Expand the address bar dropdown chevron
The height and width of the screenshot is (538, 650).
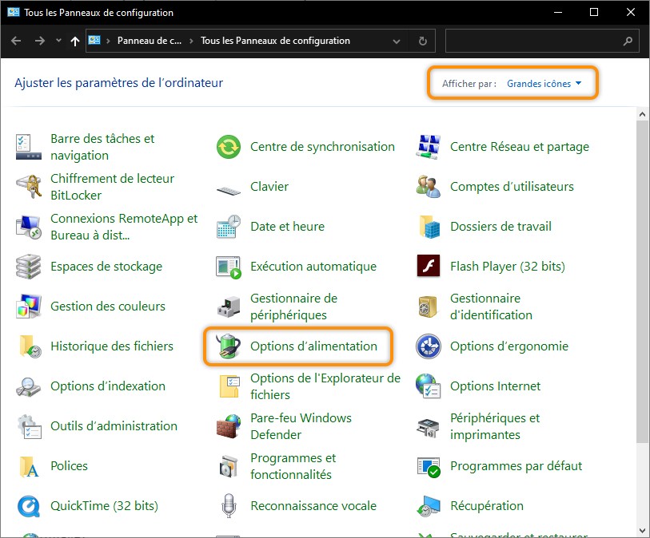pos(397,41)
